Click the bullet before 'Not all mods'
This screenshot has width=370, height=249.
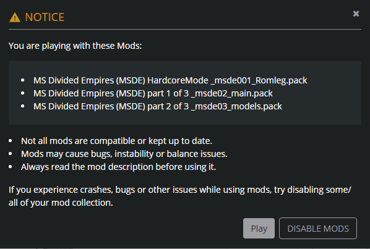11,141
